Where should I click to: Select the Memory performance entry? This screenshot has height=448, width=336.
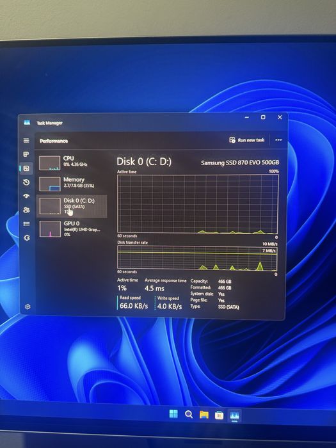pos(72,184)
